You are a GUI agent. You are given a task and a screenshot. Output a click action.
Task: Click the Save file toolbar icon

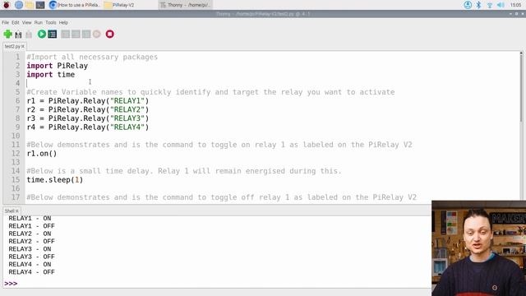[29, 35]
